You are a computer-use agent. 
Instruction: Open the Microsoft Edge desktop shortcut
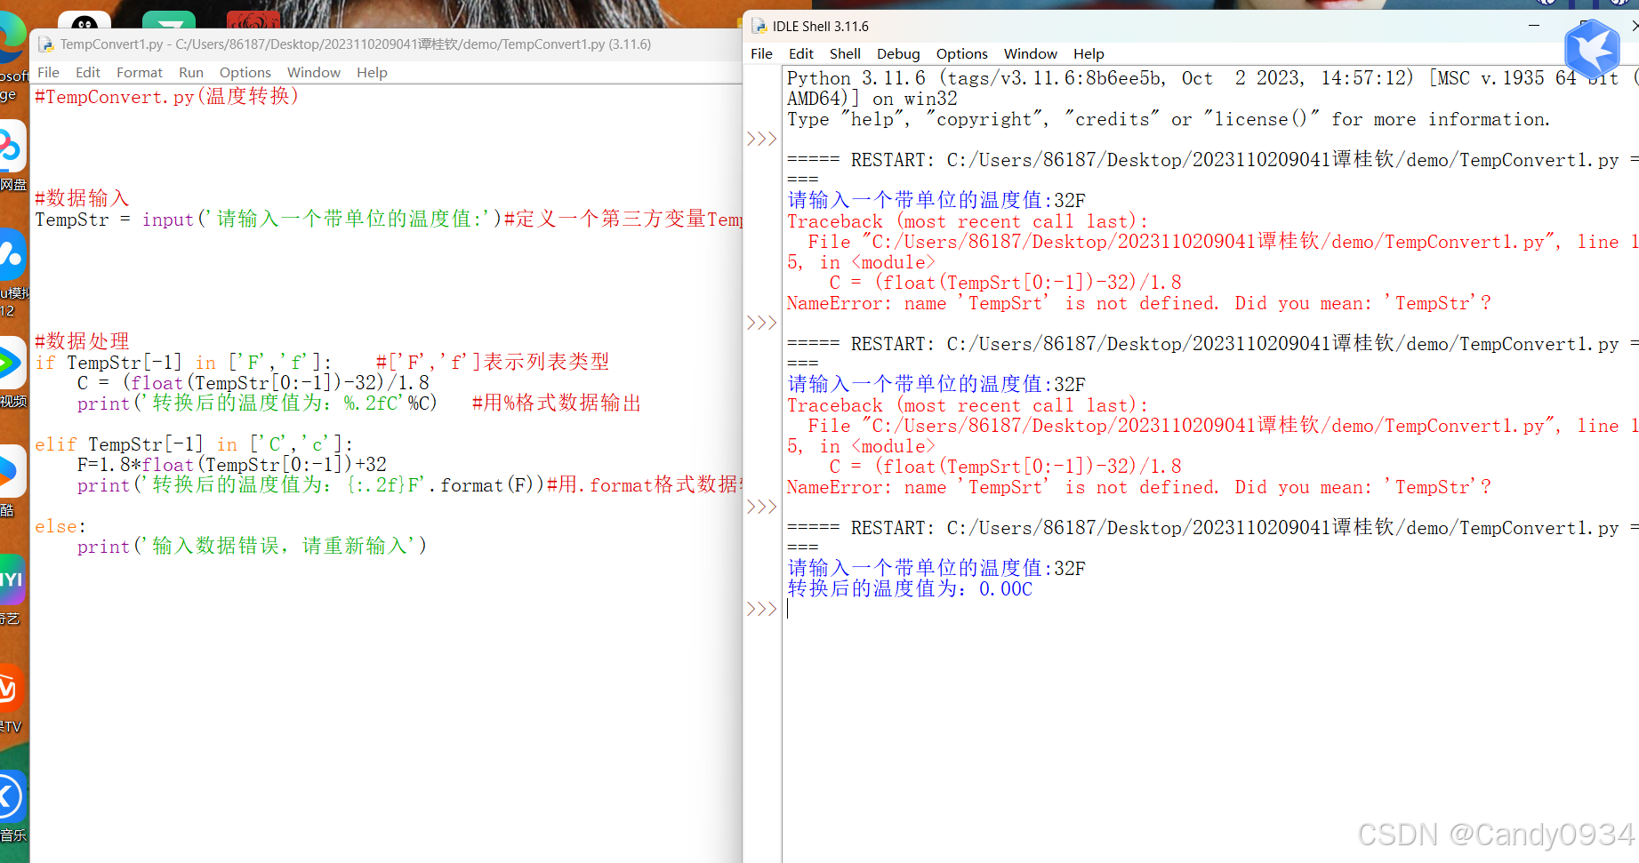pos(11,40)
